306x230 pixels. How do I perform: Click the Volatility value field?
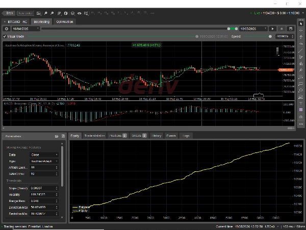(x=44, y=195)
